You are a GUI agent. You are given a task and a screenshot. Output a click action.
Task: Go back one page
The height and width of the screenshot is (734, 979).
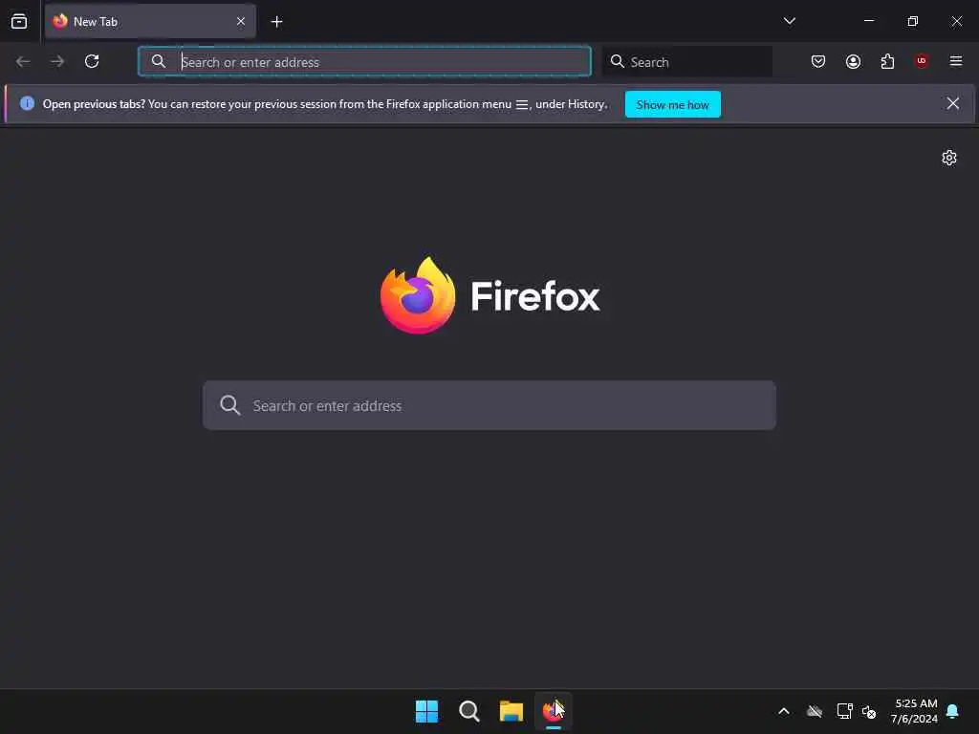[x=23, y=61]
